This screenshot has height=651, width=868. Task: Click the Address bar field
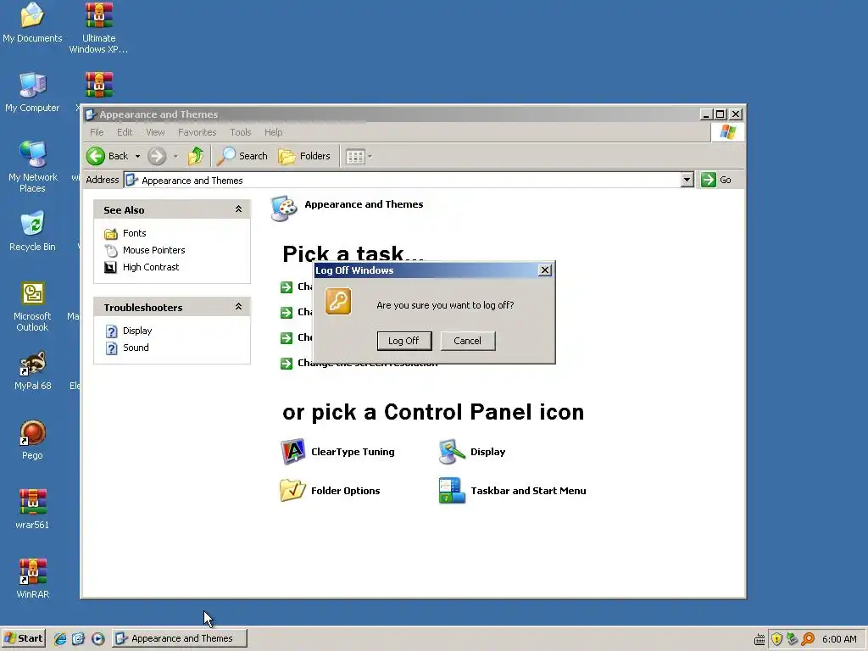403,181
